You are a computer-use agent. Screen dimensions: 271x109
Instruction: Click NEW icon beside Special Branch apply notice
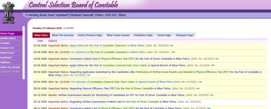click(213, 65)
